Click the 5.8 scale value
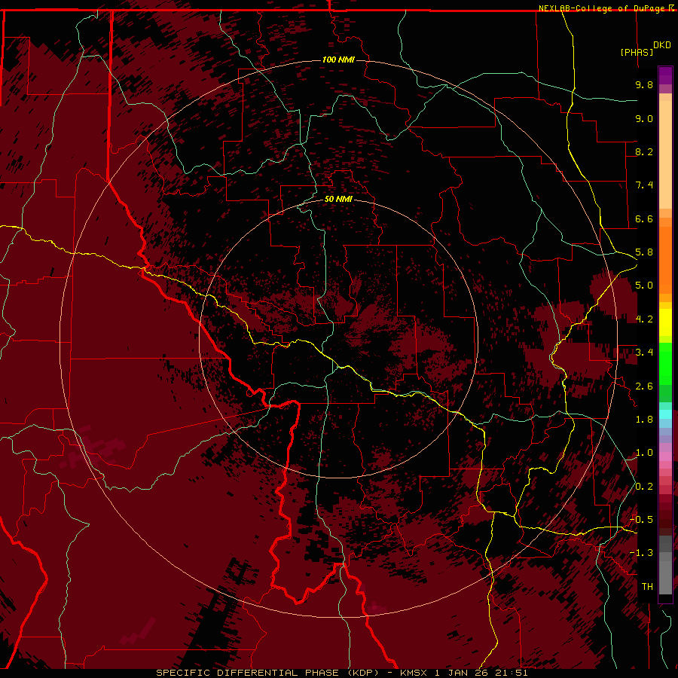 644,252
